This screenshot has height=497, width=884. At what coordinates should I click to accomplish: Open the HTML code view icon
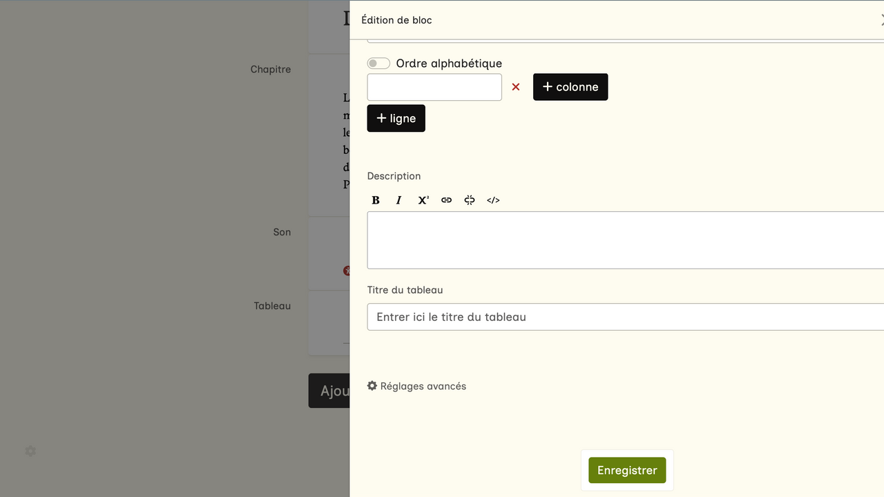pos(493,200)
